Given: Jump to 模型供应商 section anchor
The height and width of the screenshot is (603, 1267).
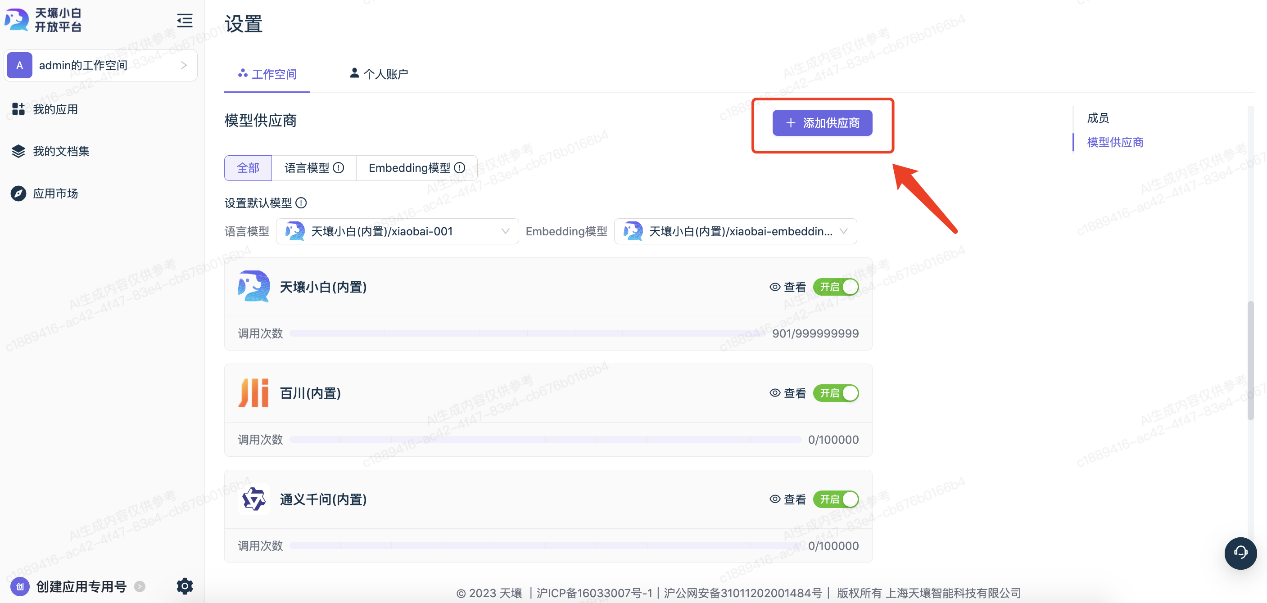Looking at the screenshot, I should click(x=1115, y=142).
